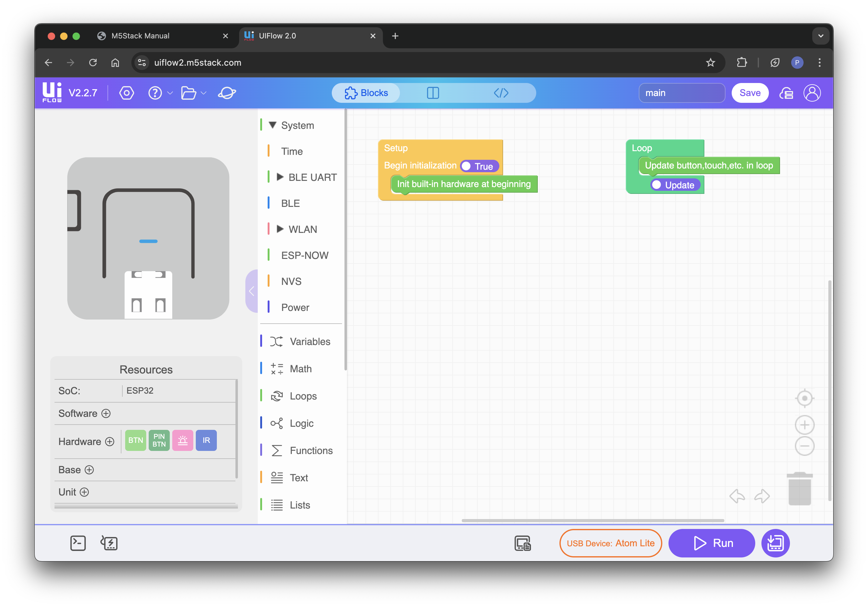
Task: Select the Init built-in hardware block
Action: tap(464, 184)
